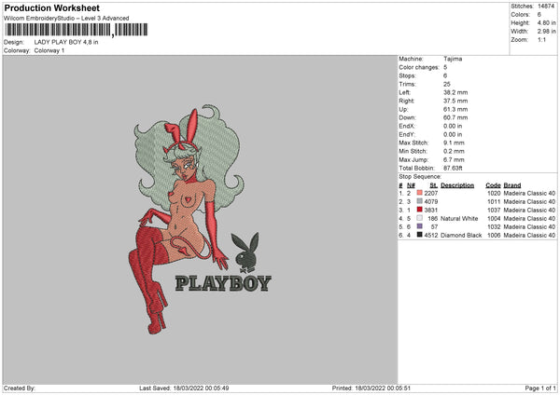Click the Up value '61.3 mm'
The width and height of the screenshot is (560, 395).
[x=455, y=109]
